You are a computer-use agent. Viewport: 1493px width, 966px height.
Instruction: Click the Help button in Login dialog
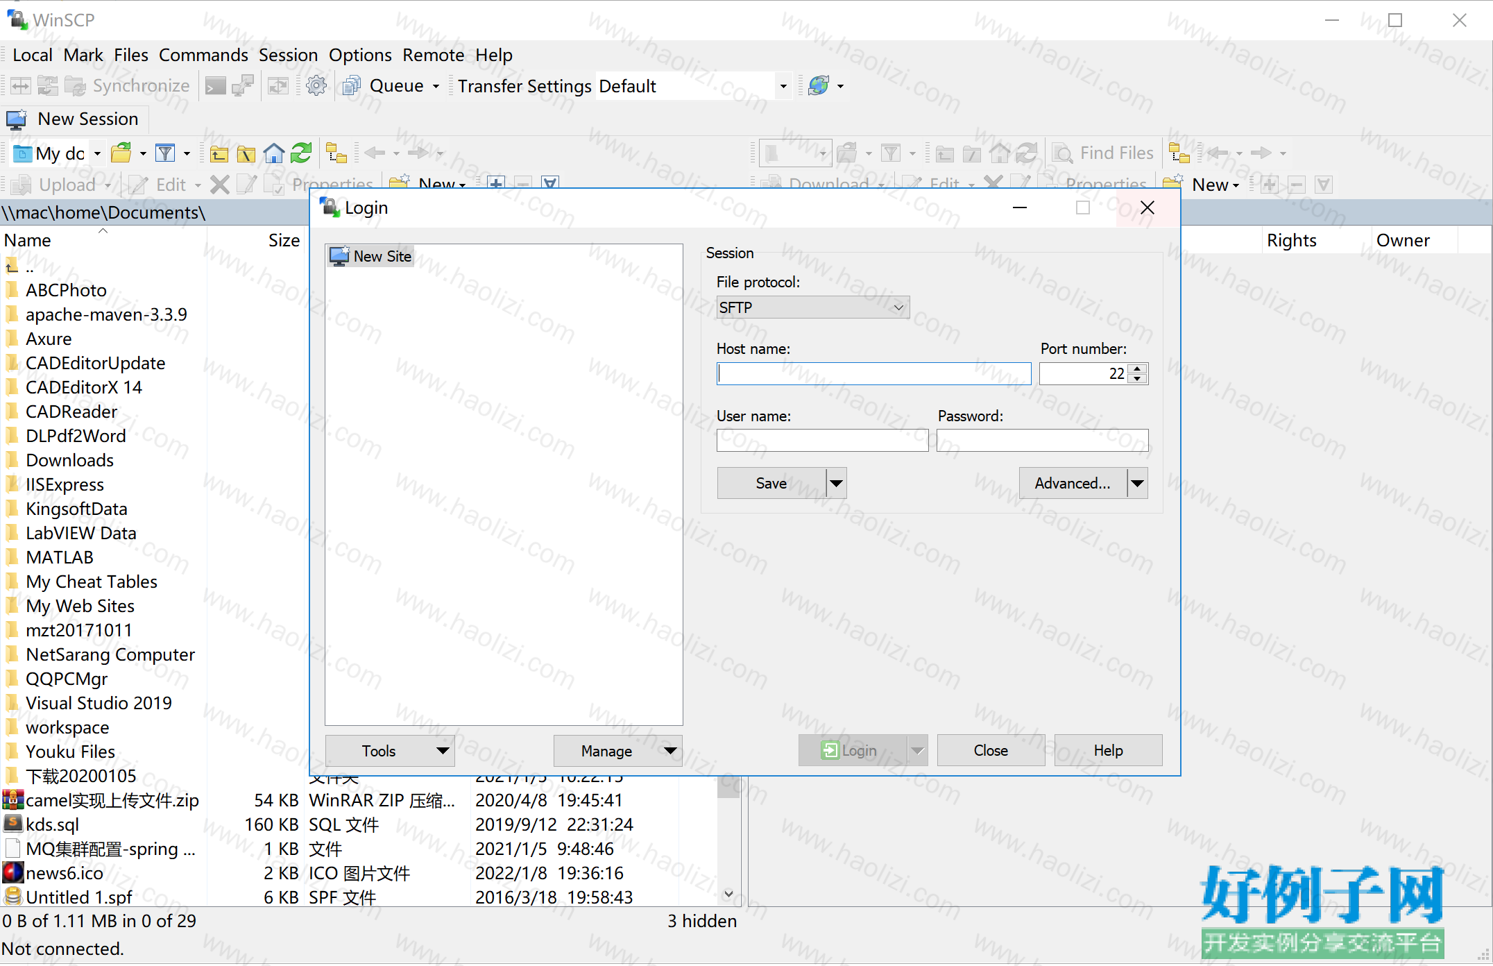(x=1108, y=750)
